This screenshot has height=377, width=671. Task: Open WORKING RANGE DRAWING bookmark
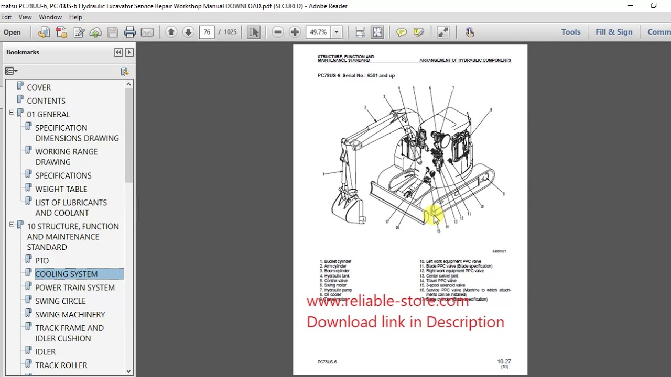tap(66, 157)
